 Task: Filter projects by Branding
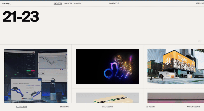click(x=65, y=107)
